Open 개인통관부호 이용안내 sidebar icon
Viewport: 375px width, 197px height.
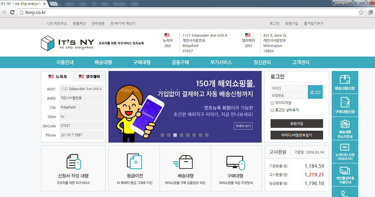[x=345, y=170]
